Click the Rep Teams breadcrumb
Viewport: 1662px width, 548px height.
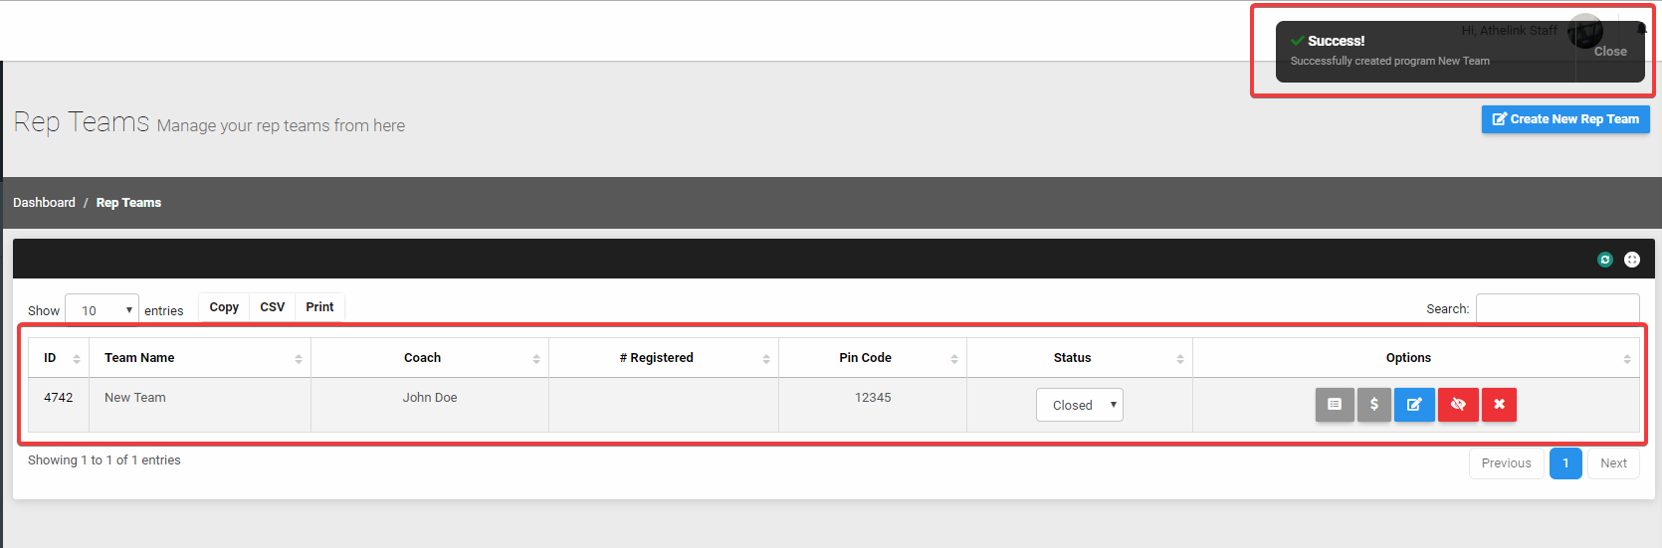coord(128,203)
